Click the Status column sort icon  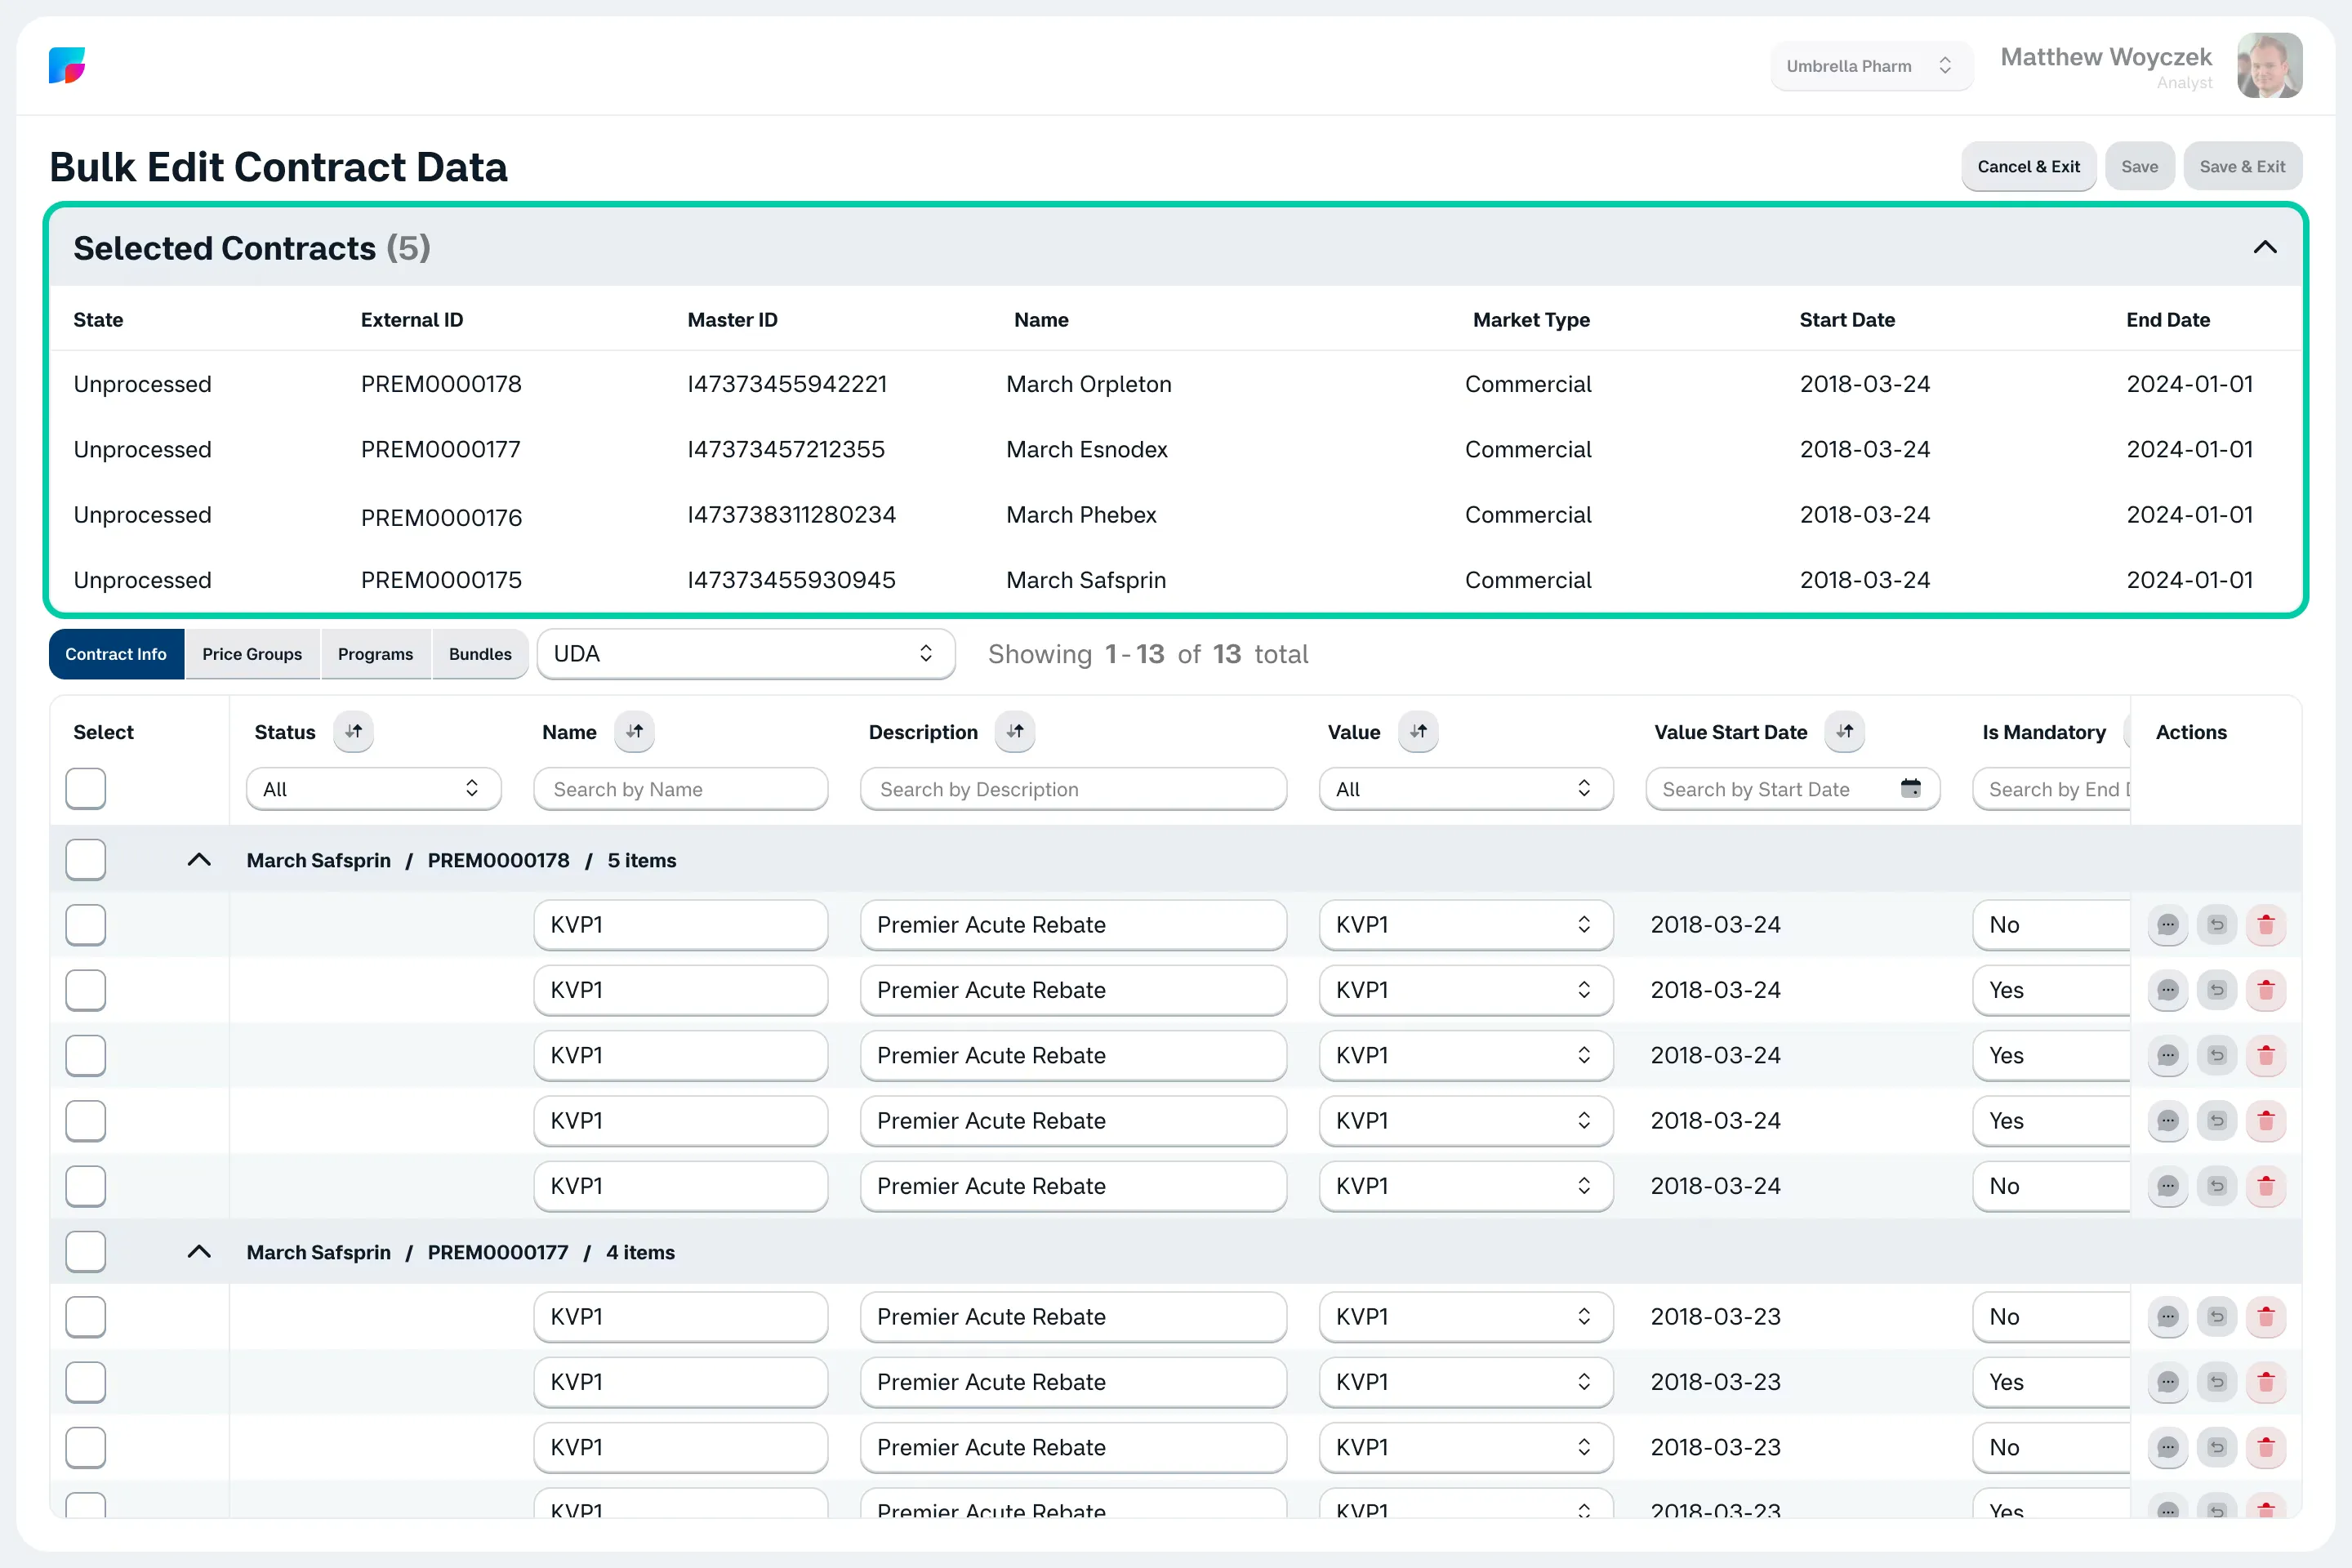tap(353, 732)
